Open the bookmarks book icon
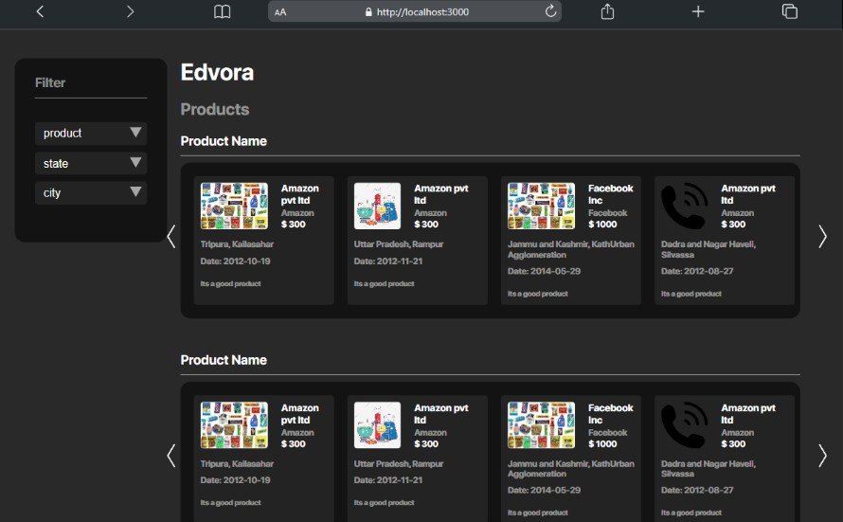 (222, 11)
